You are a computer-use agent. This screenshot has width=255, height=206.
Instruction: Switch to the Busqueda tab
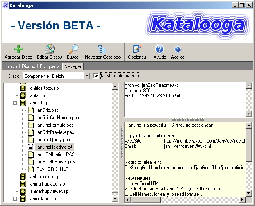click(x=50, y=66)
